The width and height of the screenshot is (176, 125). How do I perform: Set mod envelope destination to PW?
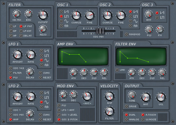coord(59,106)
